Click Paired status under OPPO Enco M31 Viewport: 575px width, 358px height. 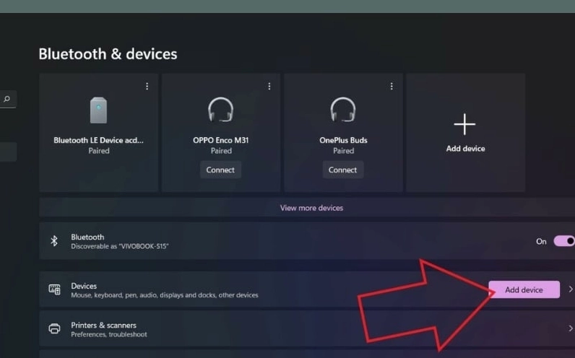[221, 151]
